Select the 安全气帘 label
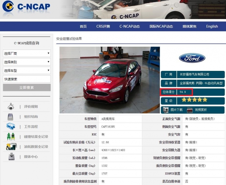This screenshot has height=185, width=226. (174, 135)
